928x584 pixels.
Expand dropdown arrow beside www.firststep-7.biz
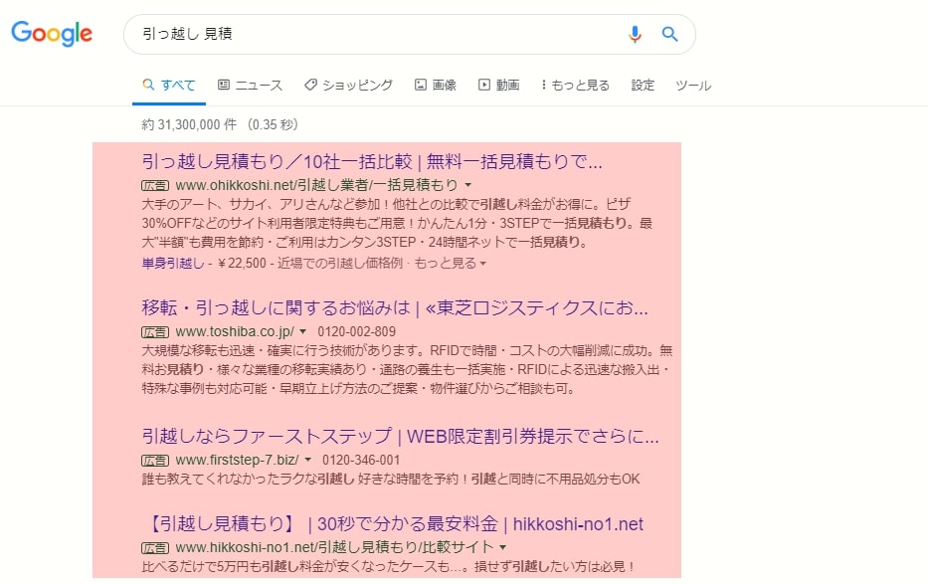coord(307,460)
